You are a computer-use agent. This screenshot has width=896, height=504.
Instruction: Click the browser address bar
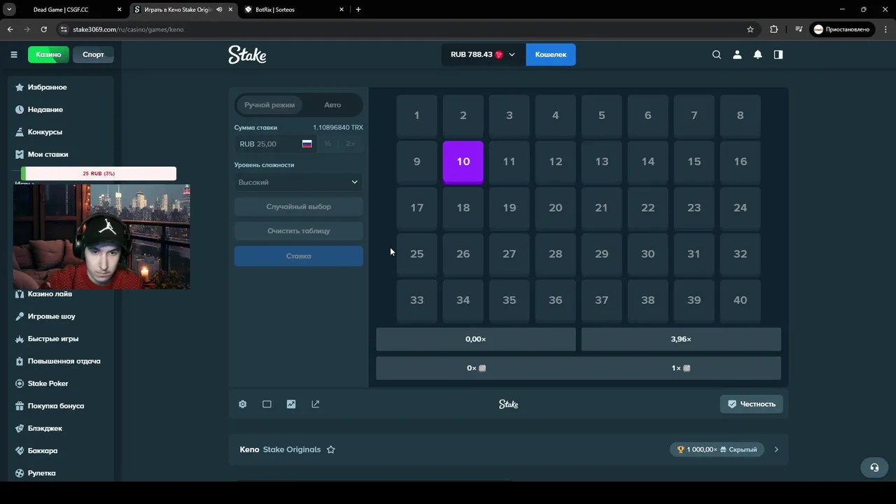click(x=399, y=29)
